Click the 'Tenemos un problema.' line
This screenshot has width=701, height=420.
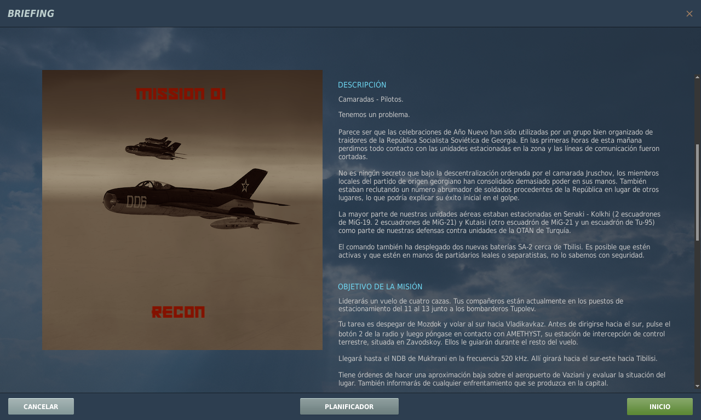tap(374, 115)
